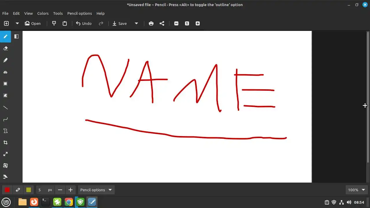Open the Linux Mint start menu
The width and height of the screenshot is (370, 208).
pos(6,202)
